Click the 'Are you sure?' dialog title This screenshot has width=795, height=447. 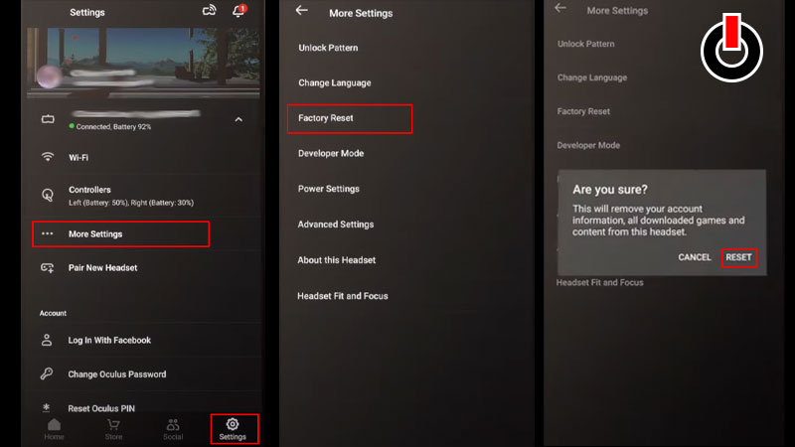tap(610, 190)
